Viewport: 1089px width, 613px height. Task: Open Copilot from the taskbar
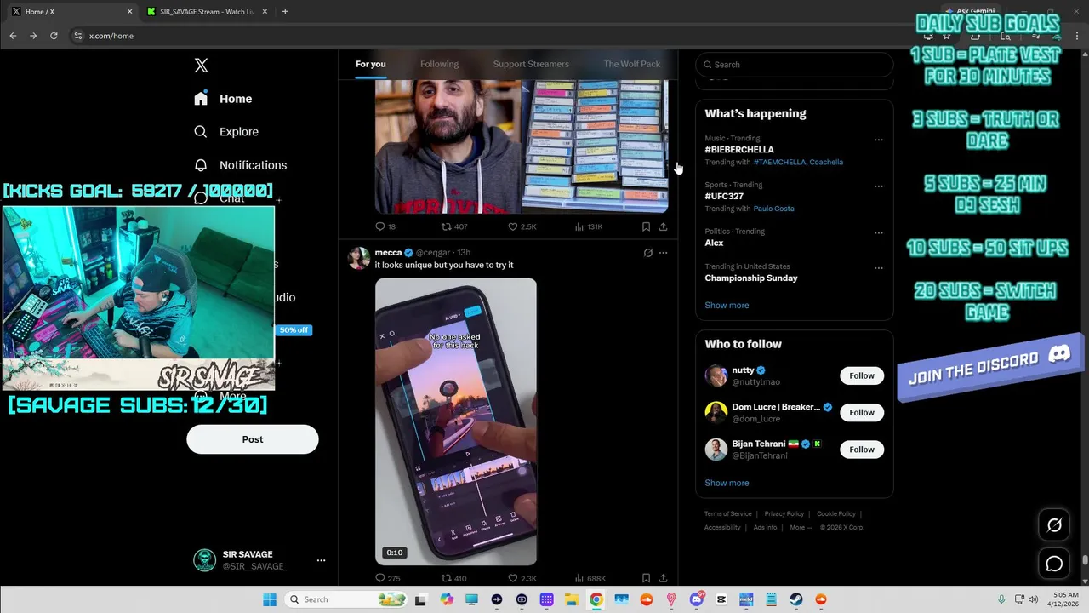pos(447,599)
